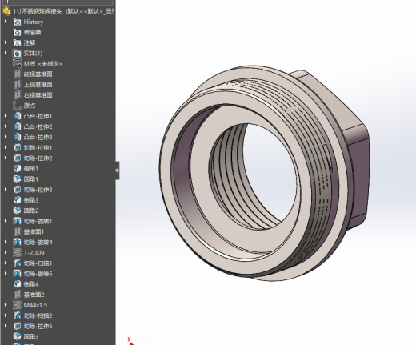Screen dimensions: 416x345
Task: Expand the 切除-拉伸2 feature
Action: (6, 158)
